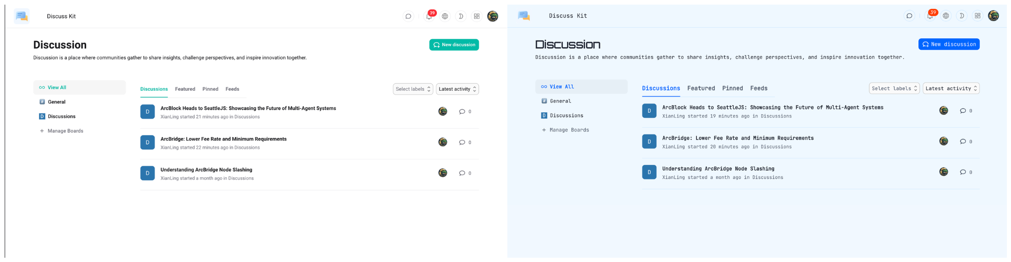Toggle dark mode with the moon icon in the left white header
The height and width of the screenshot is (262, 1011).
460,17
